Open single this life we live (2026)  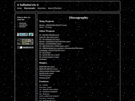(46, 73)
